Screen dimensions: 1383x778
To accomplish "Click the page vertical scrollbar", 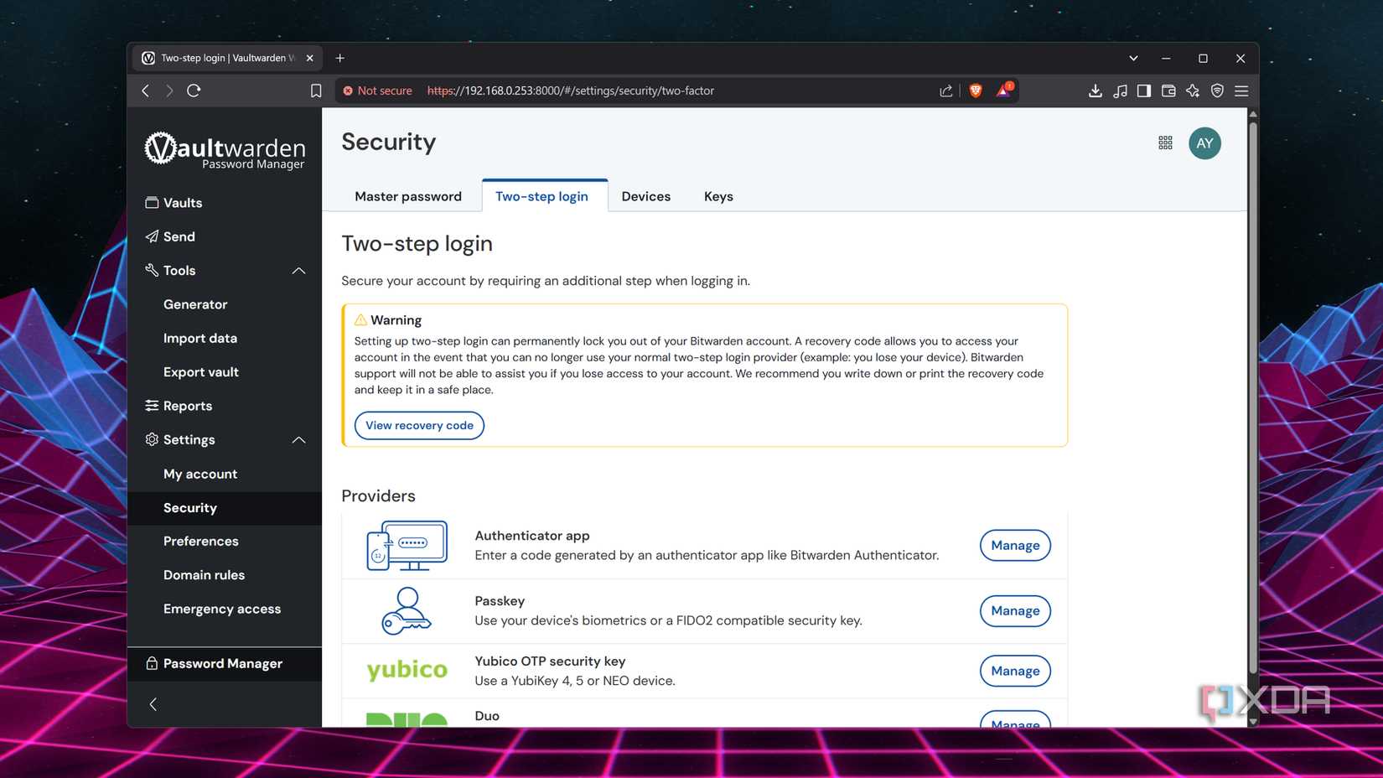I will (x=1253, y=397).
